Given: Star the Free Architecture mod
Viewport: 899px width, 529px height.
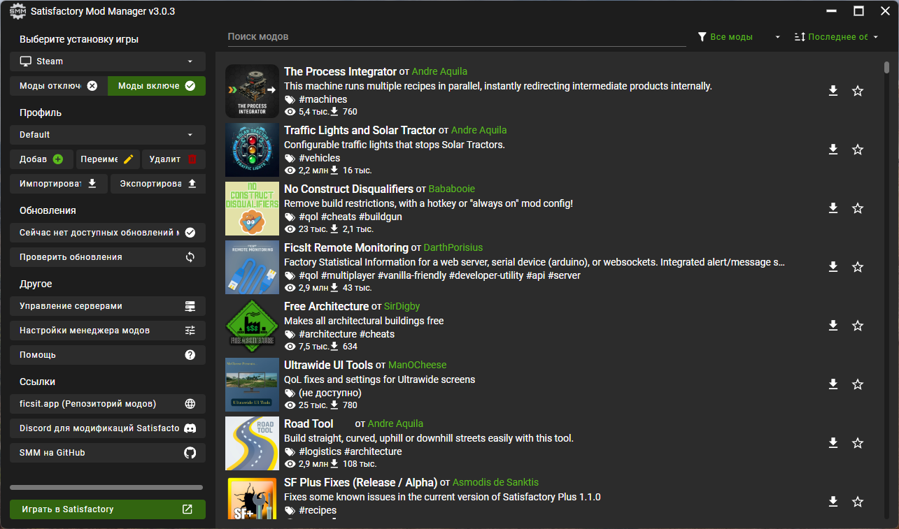Looking at the screenshot, I should tap(858, 326).
